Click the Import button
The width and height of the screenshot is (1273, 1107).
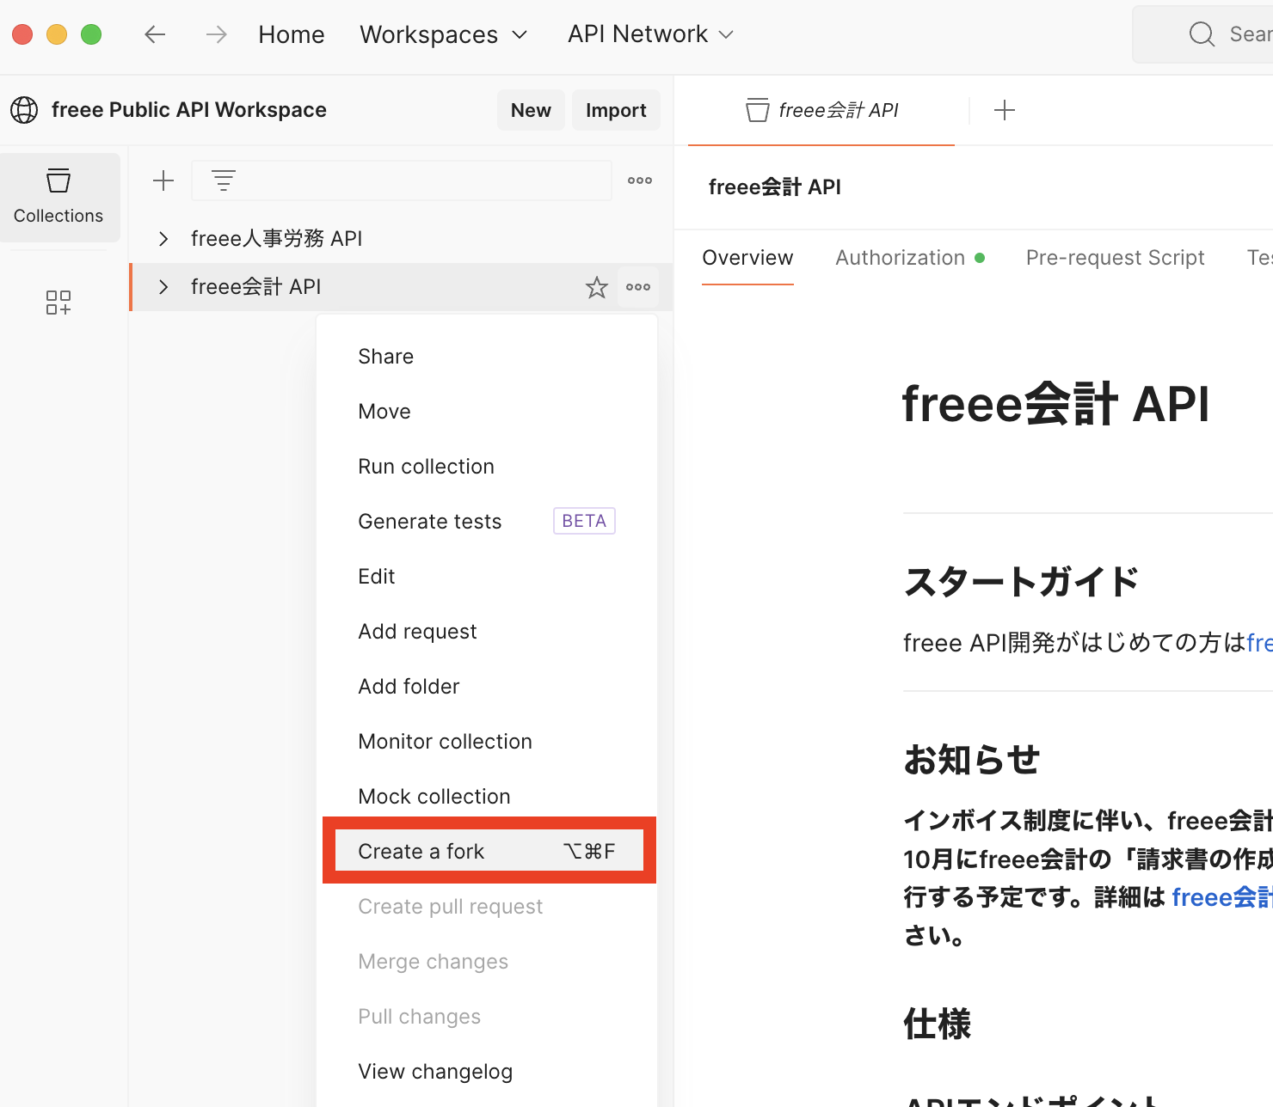(616, 109)
